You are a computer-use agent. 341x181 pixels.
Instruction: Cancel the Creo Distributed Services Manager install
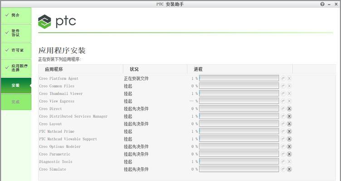pyautogui.click(x=289, y=116)
